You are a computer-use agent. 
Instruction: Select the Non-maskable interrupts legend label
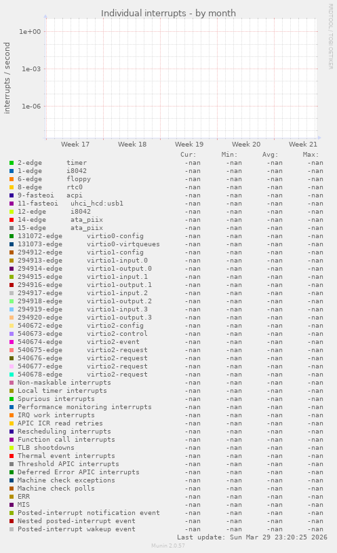[x=64, y=383]
